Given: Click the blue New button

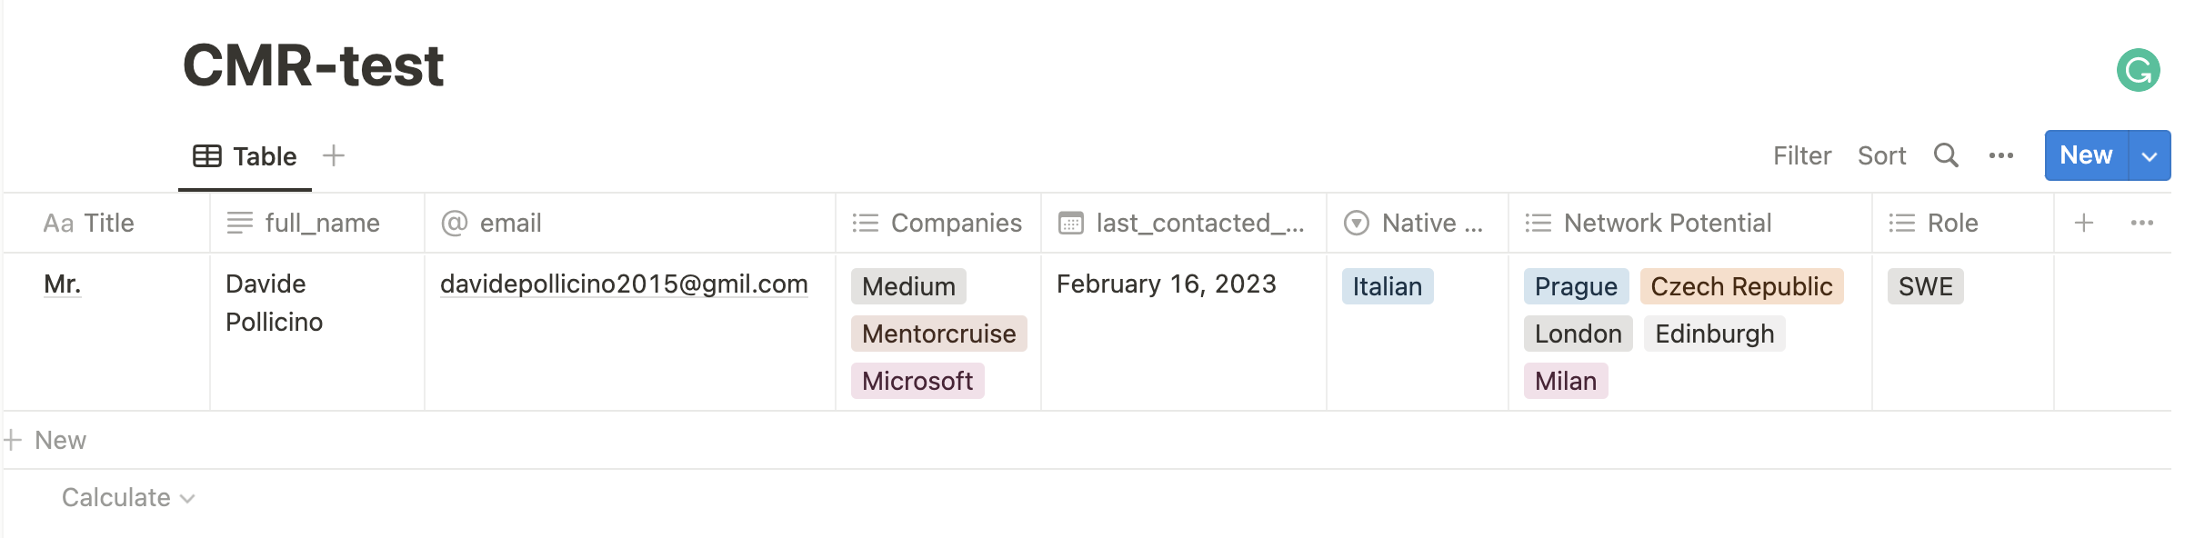Looking at the screenshot, I should point(2085,155).
